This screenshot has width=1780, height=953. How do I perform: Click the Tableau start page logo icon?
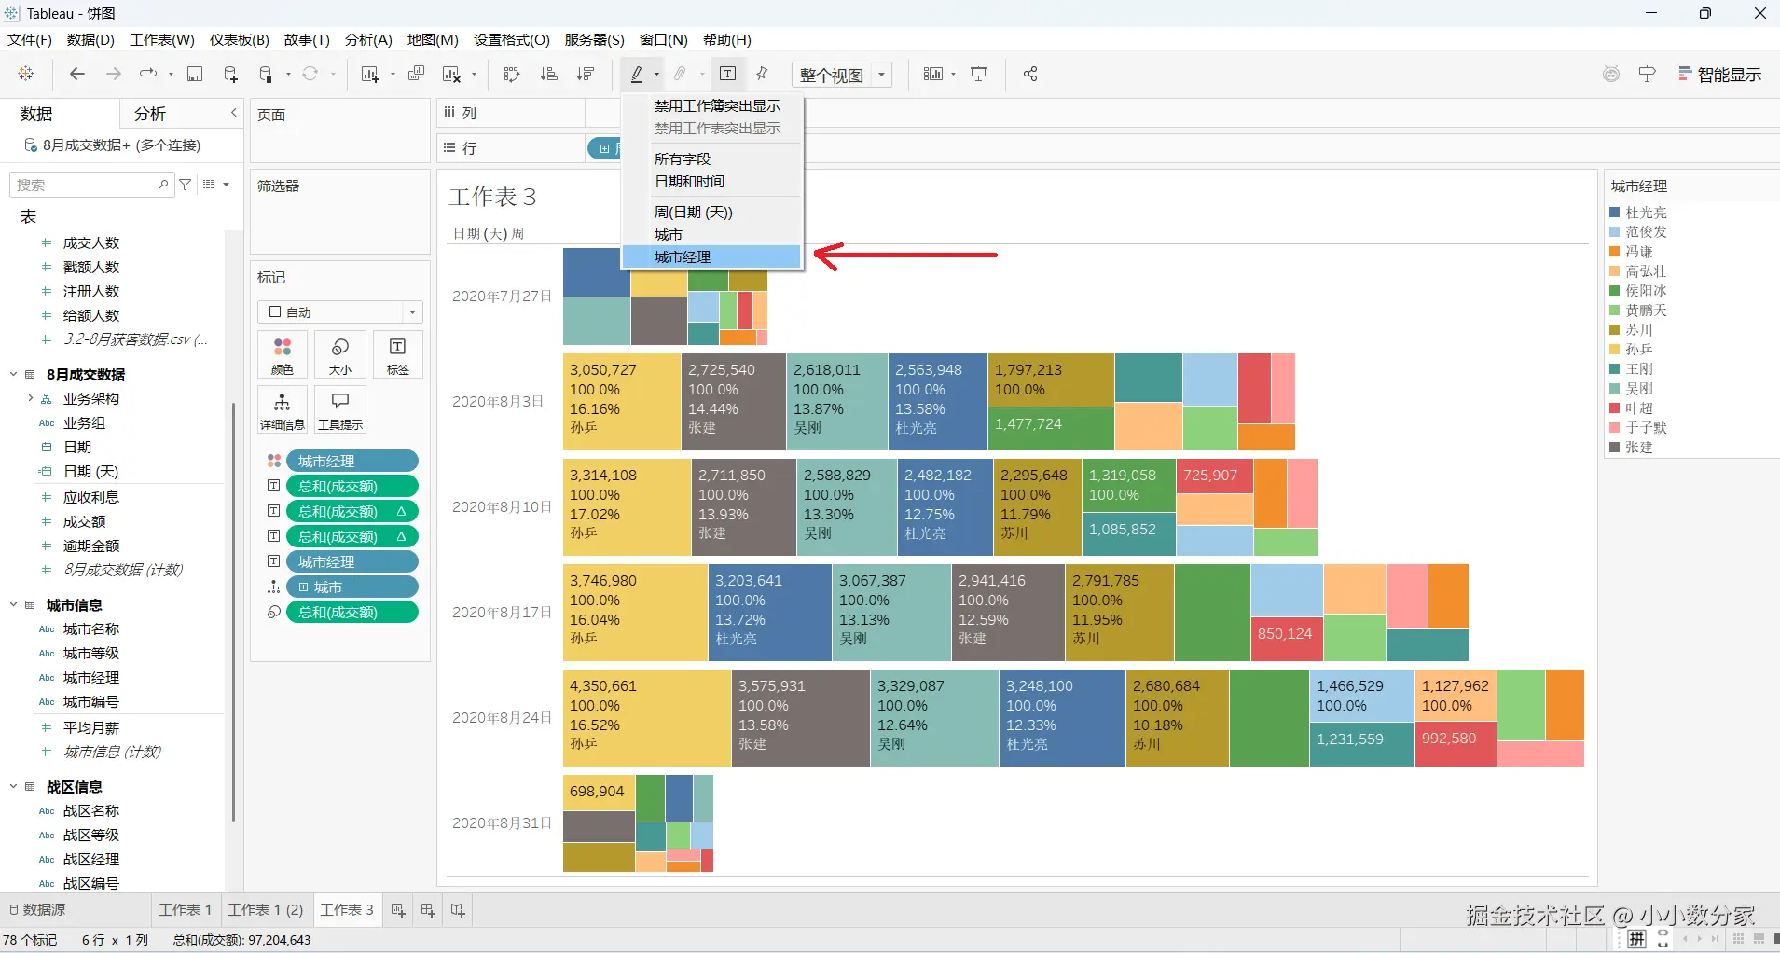click(x=26, y=74)
